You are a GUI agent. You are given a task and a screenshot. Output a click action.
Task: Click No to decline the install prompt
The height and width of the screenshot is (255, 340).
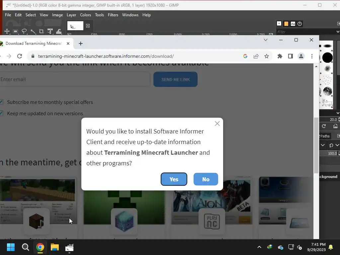[x=206, y=179]
